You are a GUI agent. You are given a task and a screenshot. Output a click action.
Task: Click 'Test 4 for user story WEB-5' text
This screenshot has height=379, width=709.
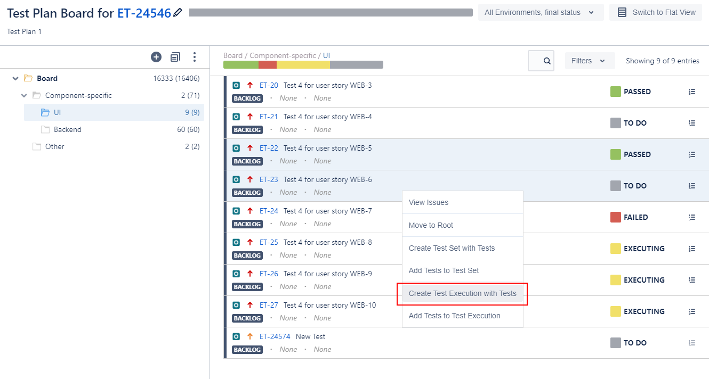[x=328, y=148]
